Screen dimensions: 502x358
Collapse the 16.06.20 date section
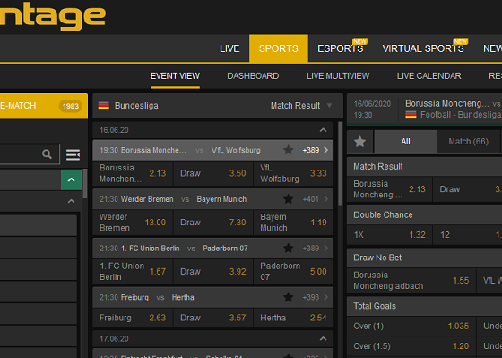pyautogui.click(x=323, y=130)
